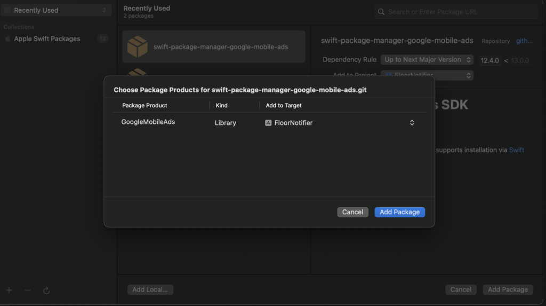
Task: Click the magnifying glass in the search field
Action: (381, 12)
